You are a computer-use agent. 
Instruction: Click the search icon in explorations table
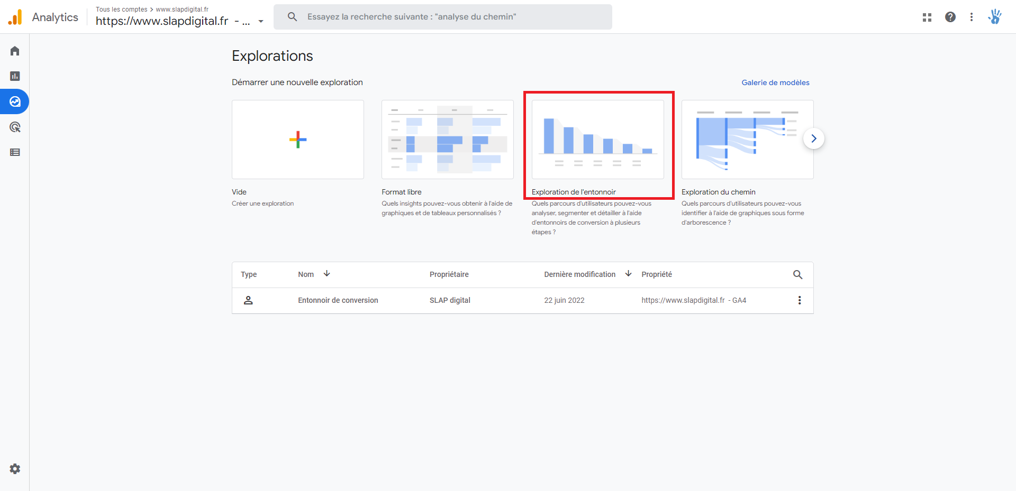pos(797,274)
